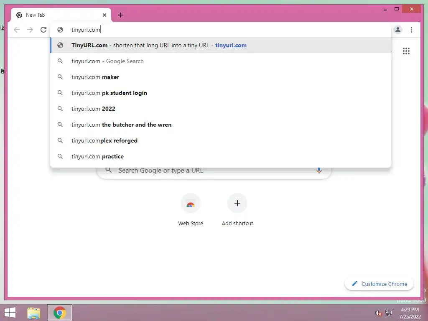Open File Explorer from the taskbar
The width and height of the screenshot is (428, 321).
coord(33,313)
